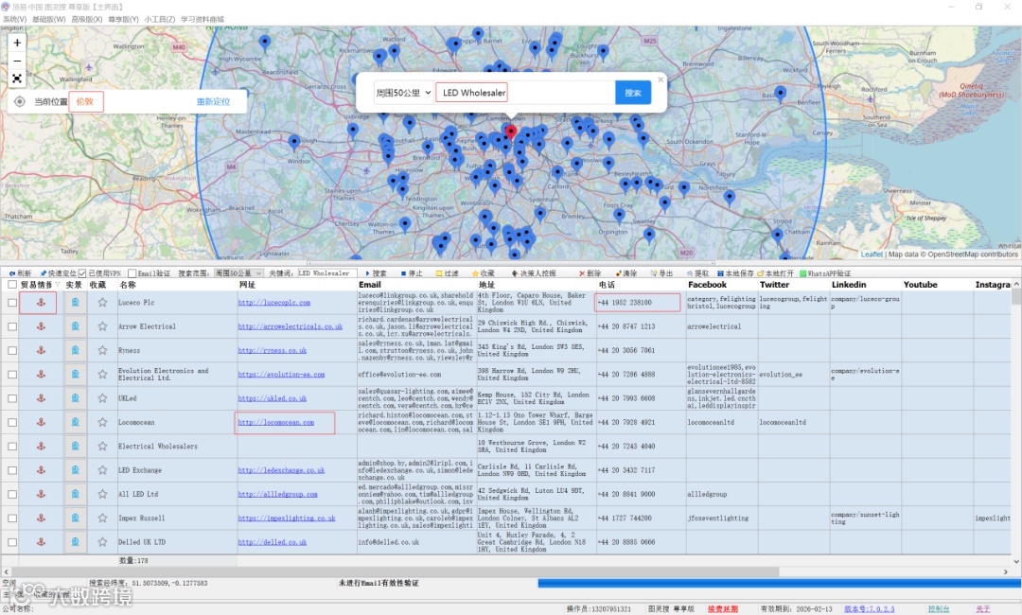Click the 删除 delete toolbar button
This screenshot has width=1022, height=615.
point(590,273)
